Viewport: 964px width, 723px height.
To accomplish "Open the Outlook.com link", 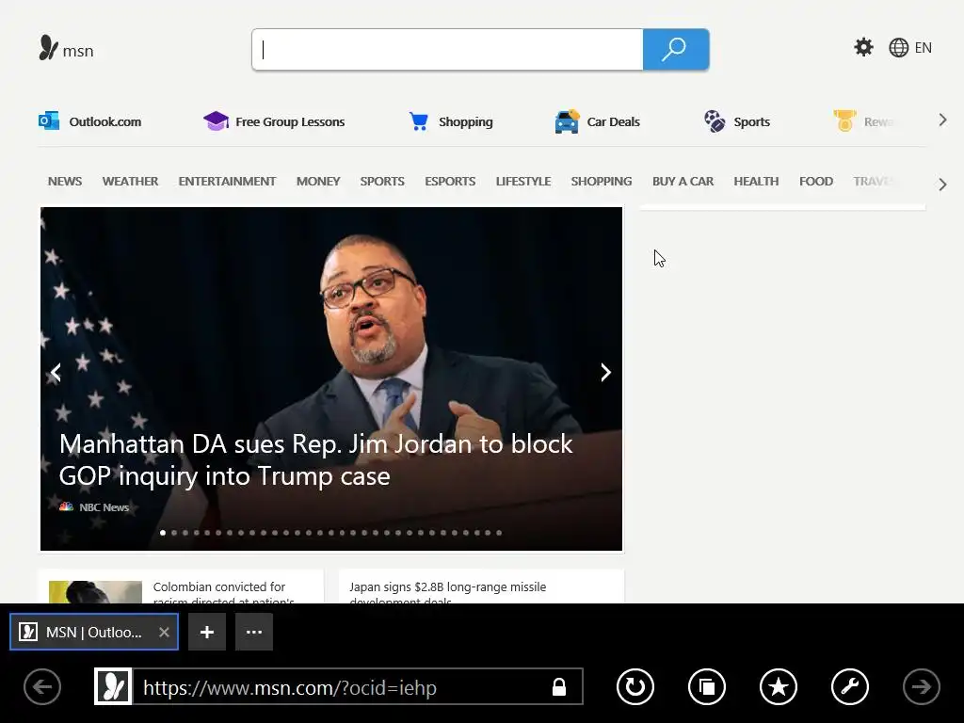I will pyautogui.click(x=105, y=121).
